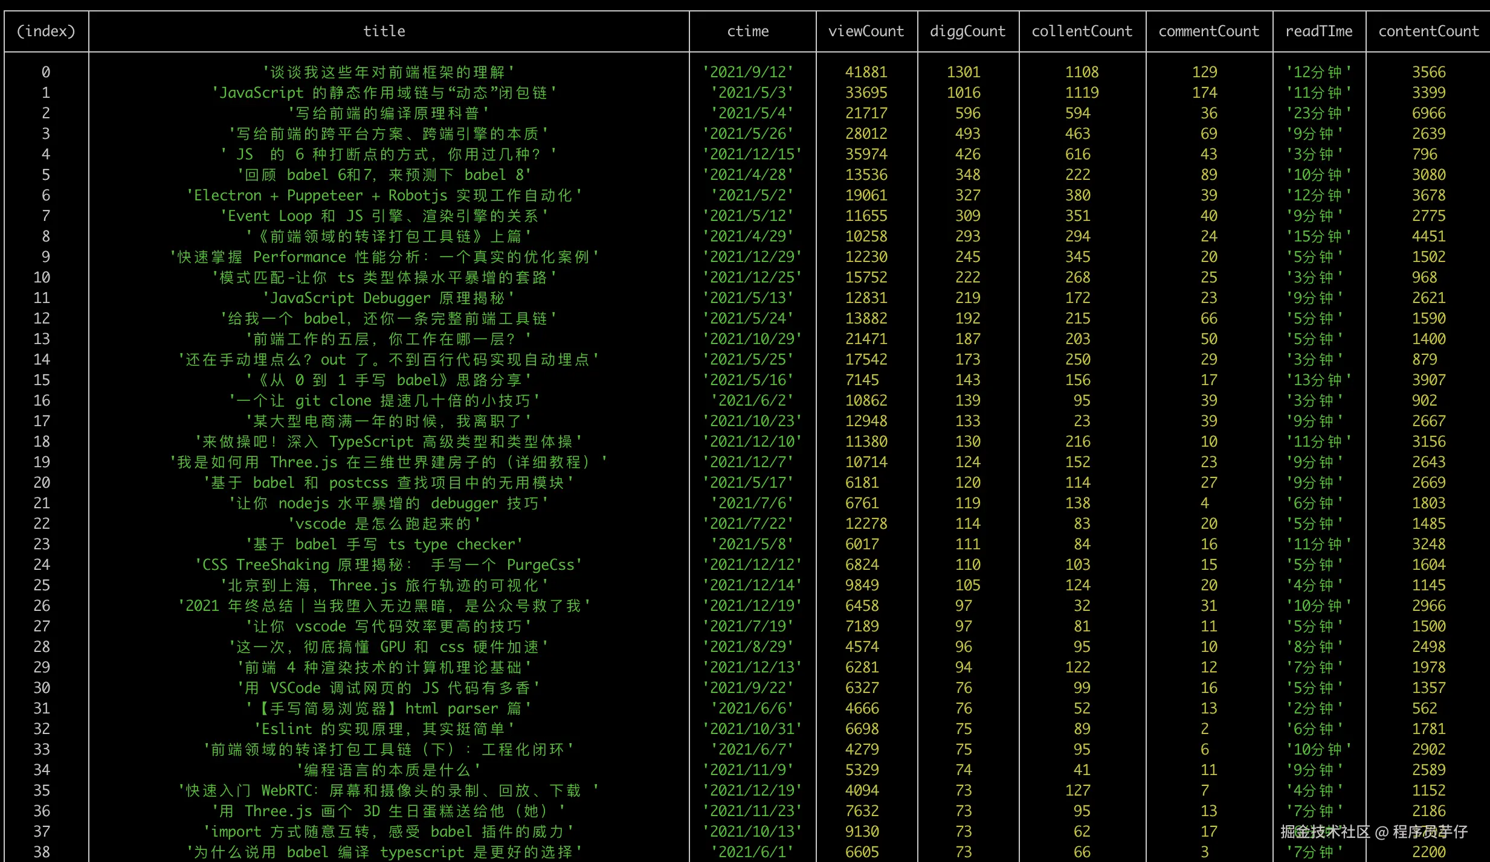Image resolution: width=1490 pixels, height=862 pixels.
Task: Select the title '用 VSCode 调试网页的 JS 代码有多香'
Action: tap(389, 688)
